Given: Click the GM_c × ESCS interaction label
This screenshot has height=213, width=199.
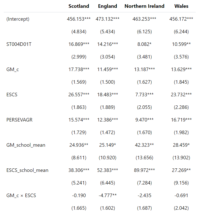Looking at the screenshot, I should coord(21,195).
